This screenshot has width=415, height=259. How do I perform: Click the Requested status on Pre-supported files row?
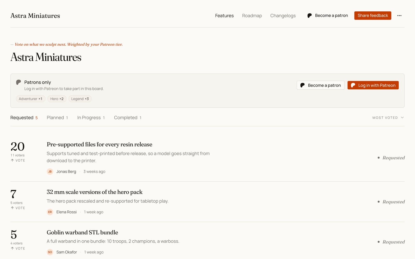pyautogui.click(x=391, y=158)
